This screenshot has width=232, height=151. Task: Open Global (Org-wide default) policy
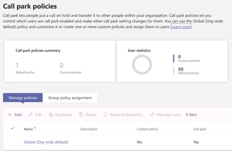pyautogui.click(x=46, y=142)
